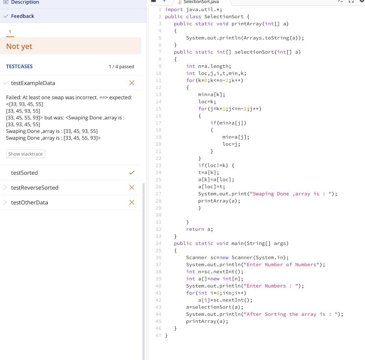Click the main(String[] args) declaration
This screenshot has height=360, width=365.
click(x=231, y=244)
